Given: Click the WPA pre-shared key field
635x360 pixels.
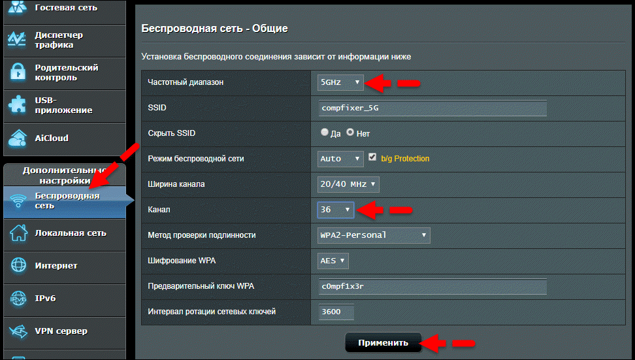Looking at the screenshot, I should (x=432, y=286).
